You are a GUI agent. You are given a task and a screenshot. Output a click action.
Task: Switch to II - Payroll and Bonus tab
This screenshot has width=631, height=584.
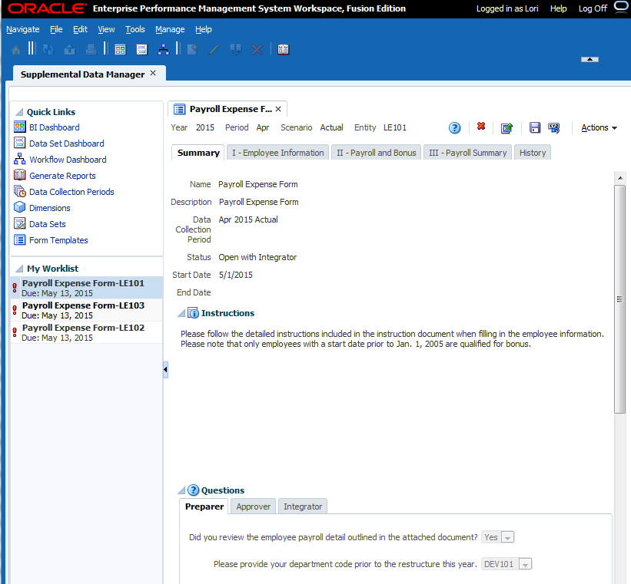click(x=376, y=153)
